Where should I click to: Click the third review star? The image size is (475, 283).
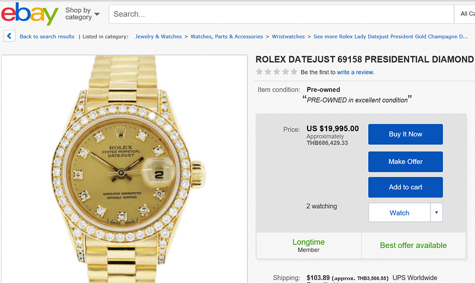277,72
